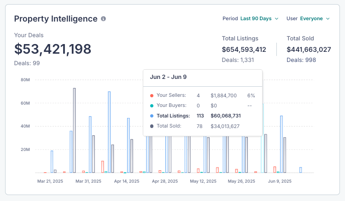Click the tallest gray Total Sold bar
Image resolution: width=345 pixels, height=201 pixels.
(x=74, y=130)
